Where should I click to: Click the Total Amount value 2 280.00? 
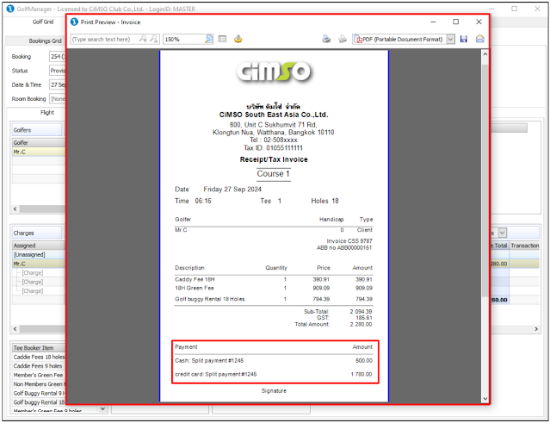[x=361, y=325]
